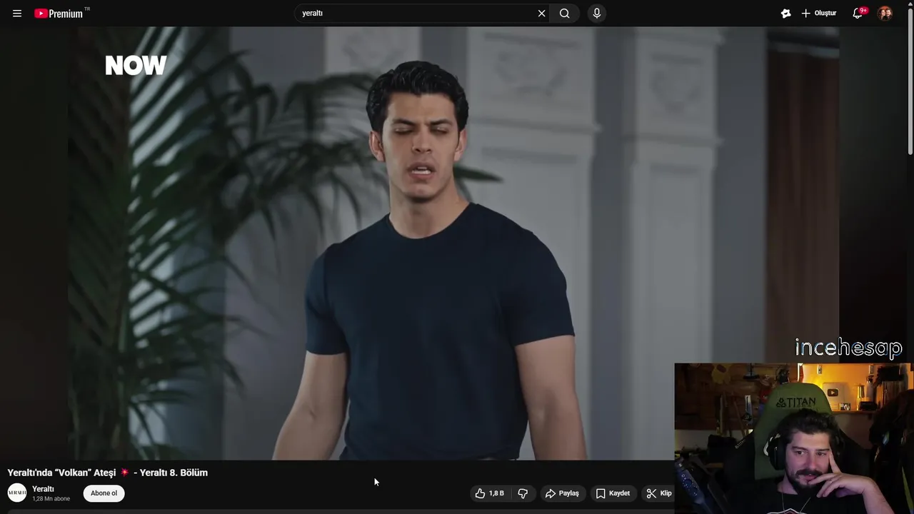Viewport: 914px width, 514px height.
Task: Open the notifications bell
Action: 858,13
